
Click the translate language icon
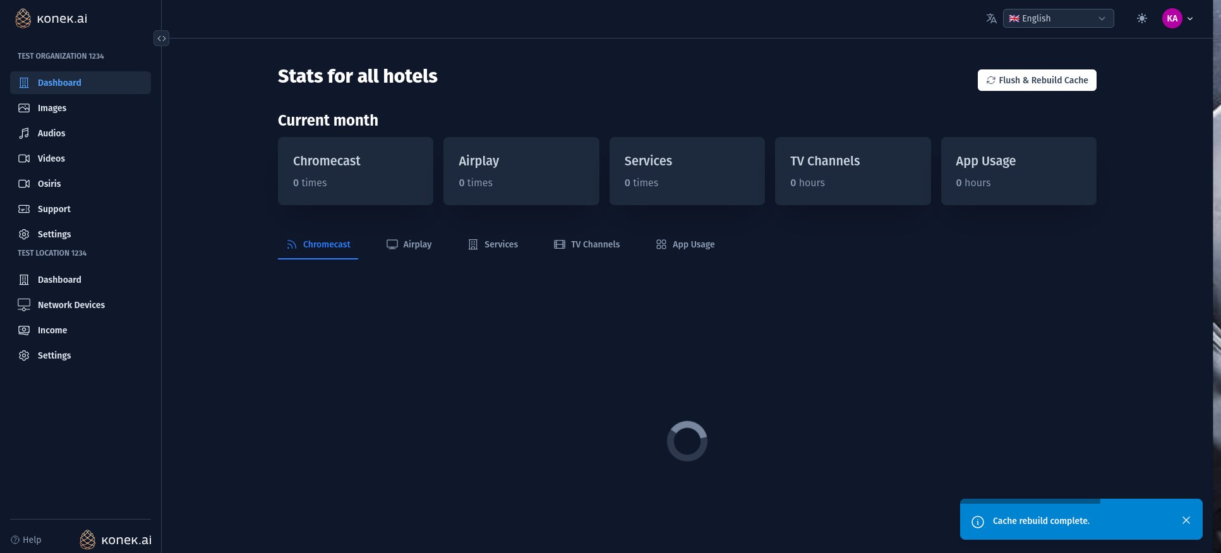click(991, 18)
